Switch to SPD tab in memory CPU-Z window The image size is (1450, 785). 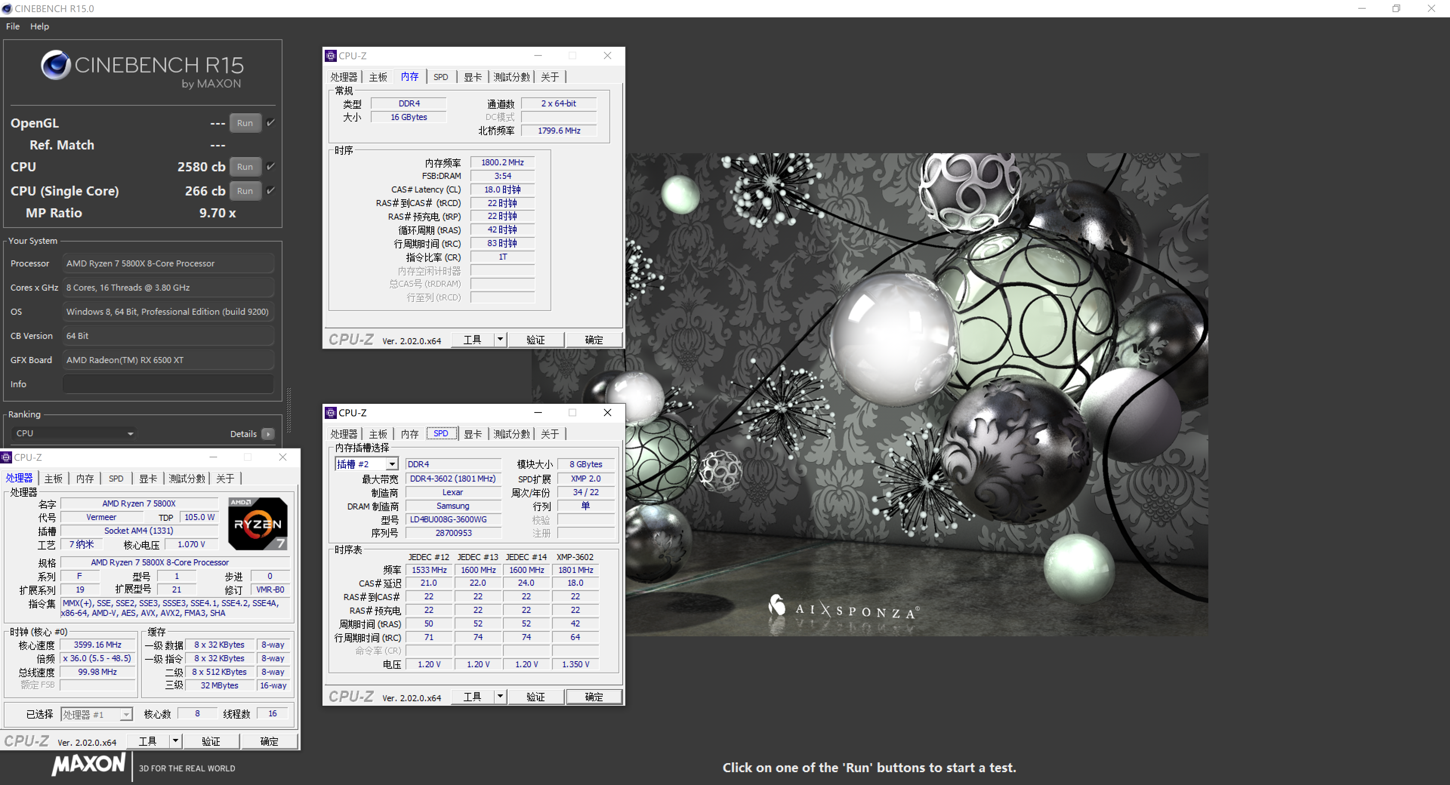[x=441, y=77]
